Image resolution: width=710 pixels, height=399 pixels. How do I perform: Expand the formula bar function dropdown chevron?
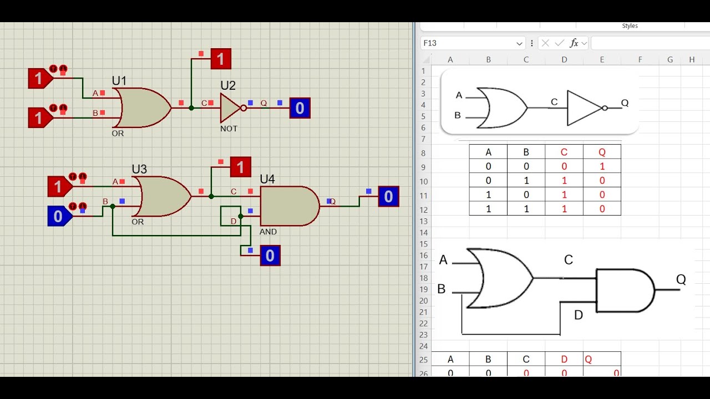tap(584, 43)
